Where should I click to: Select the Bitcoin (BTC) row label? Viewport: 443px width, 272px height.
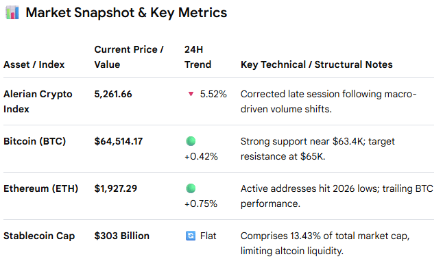pyautogui.click(x=34, y=141)
